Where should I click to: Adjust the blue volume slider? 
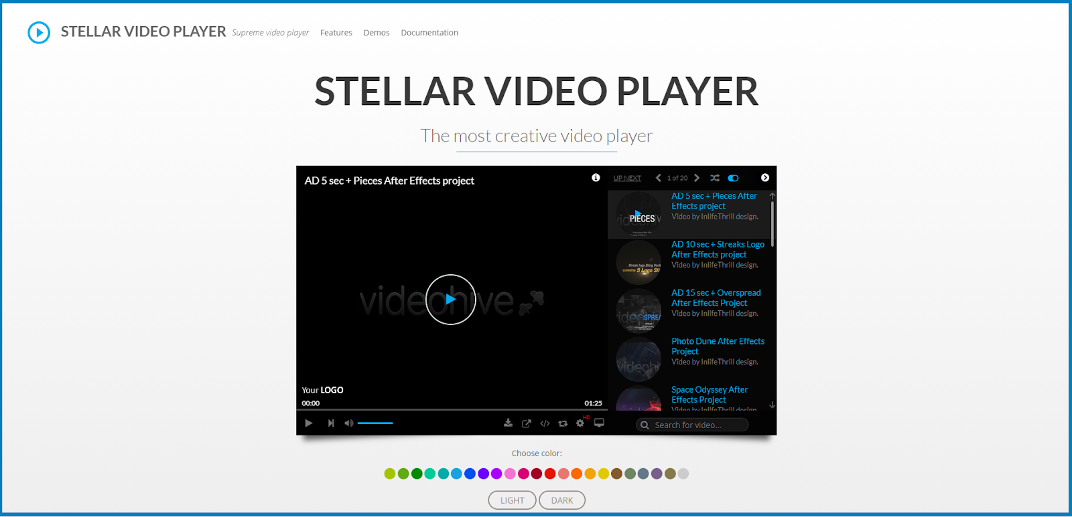(x=375, y=423)
